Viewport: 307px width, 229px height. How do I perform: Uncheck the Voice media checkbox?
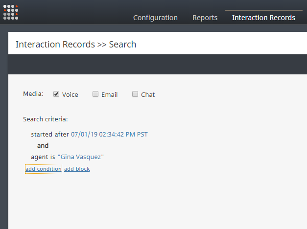pos(56,94)
